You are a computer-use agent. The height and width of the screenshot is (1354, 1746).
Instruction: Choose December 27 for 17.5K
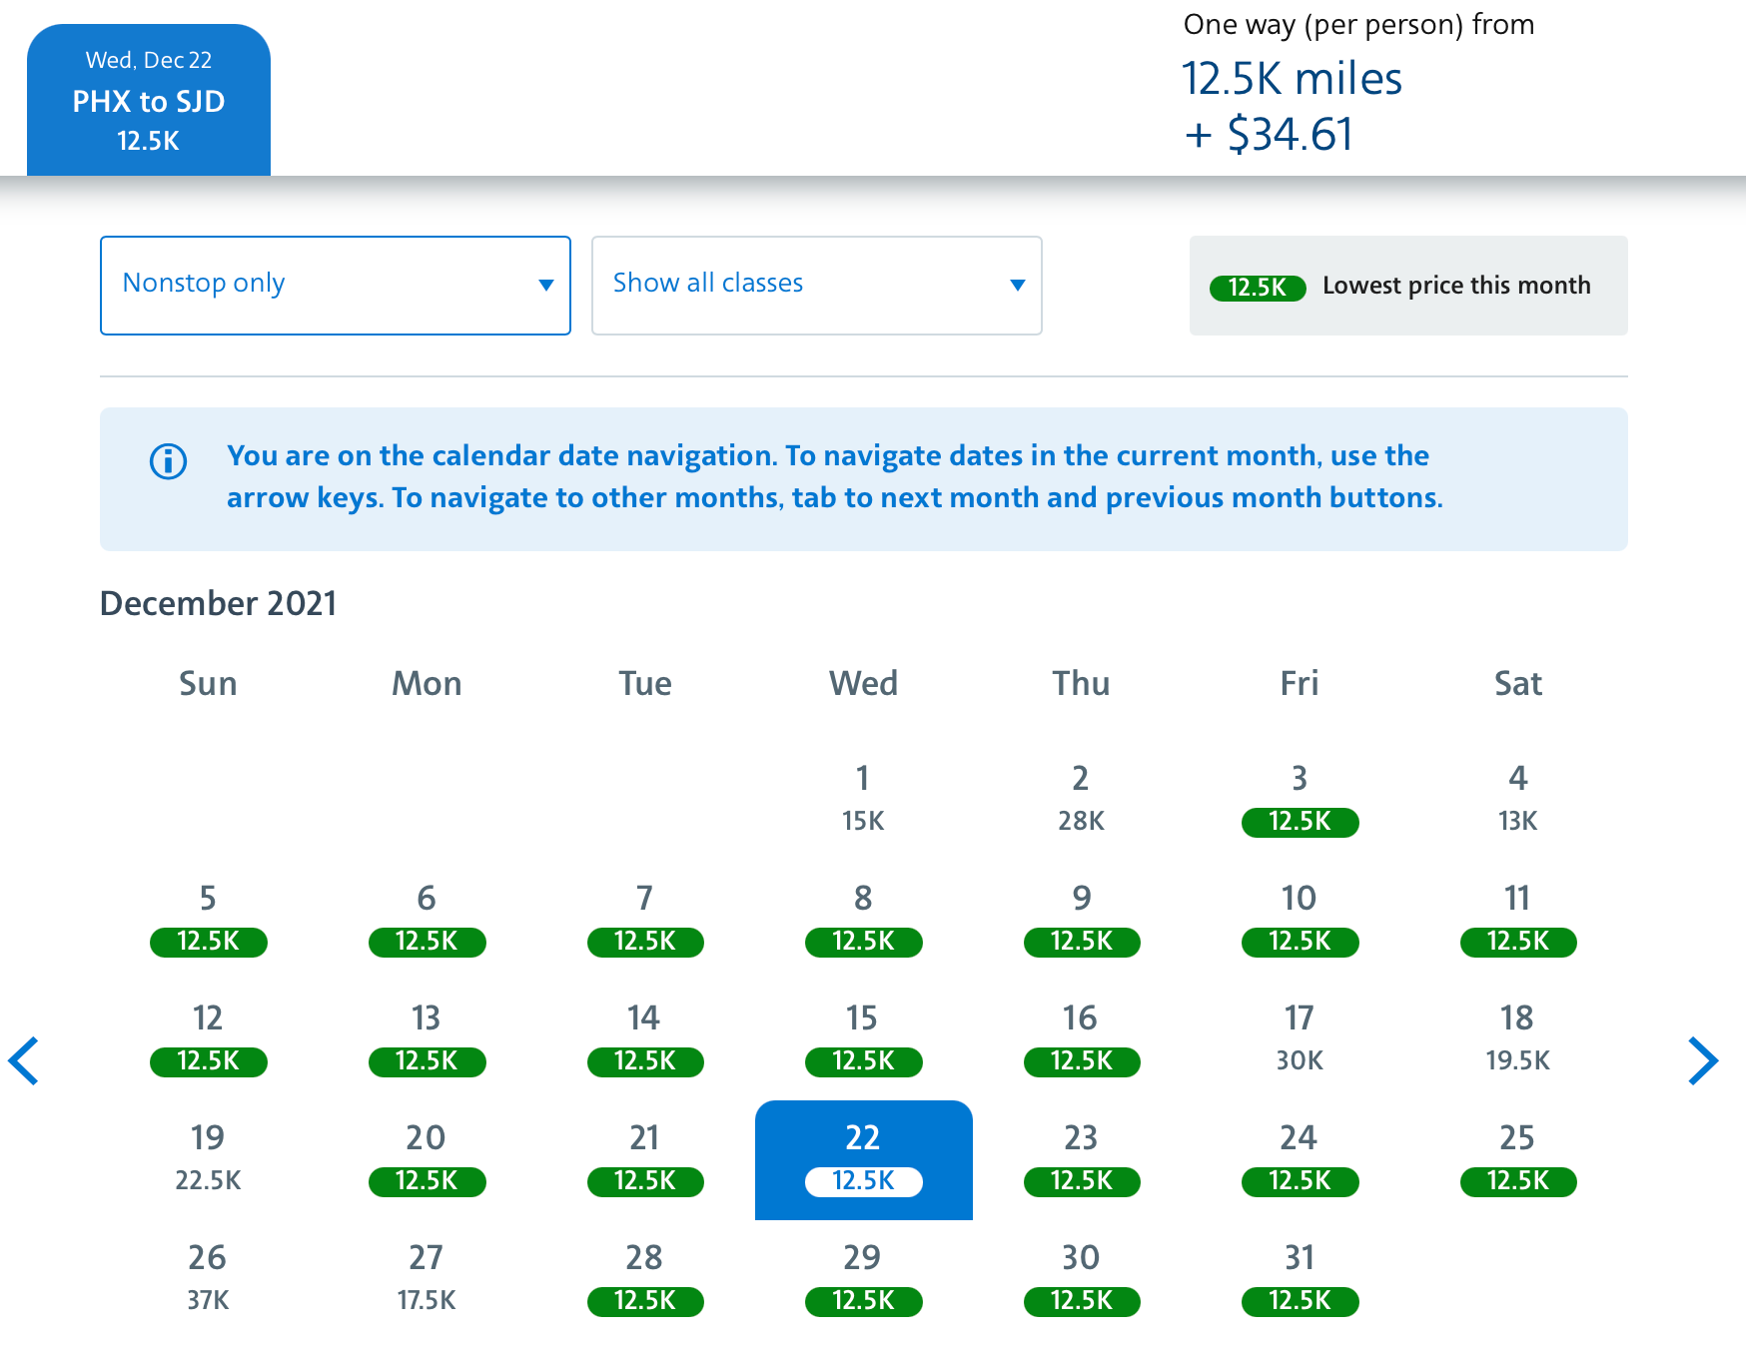427,1278
